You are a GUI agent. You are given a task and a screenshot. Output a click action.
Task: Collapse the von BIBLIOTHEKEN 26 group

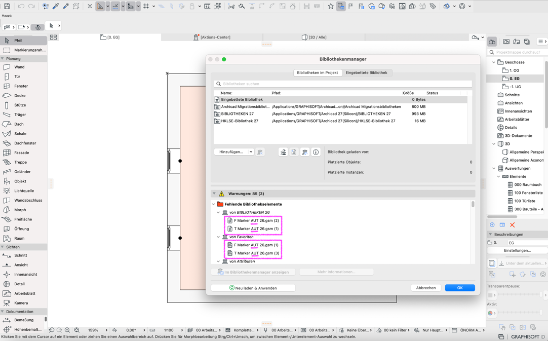pyautogui.click(x=218, y=212)
